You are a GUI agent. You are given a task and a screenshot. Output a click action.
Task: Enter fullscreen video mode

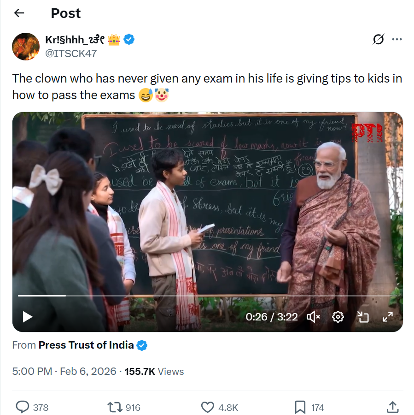coord(388,317)
